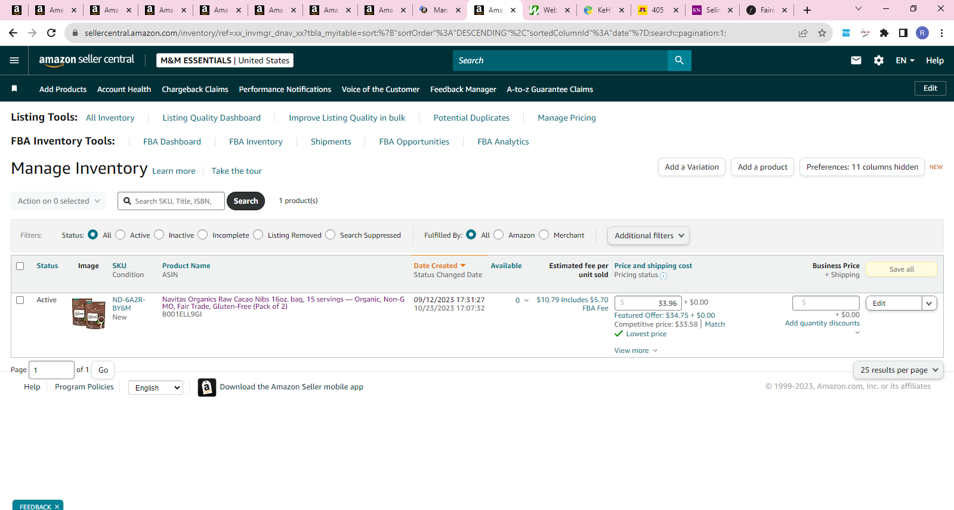954x510 pixels.
Task: Check the select-all checkbox in table header
Action: tap(20, 266)
